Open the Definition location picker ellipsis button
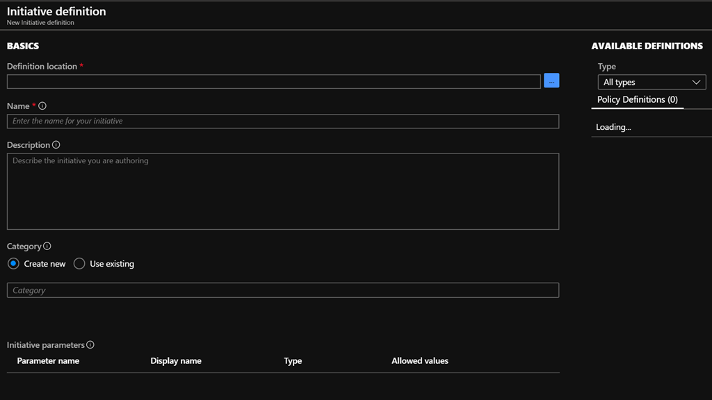 pos(551,81)
